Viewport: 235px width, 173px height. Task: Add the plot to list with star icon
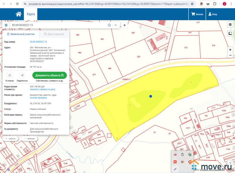coord(10,75)
